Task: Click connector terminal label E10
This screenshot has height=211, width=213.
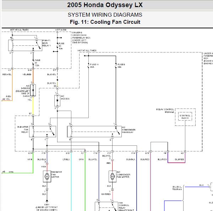Action: pos(68,153)
